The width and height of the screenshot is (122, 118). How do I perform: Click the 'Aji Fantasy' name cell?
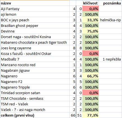(x=35, y=9)
